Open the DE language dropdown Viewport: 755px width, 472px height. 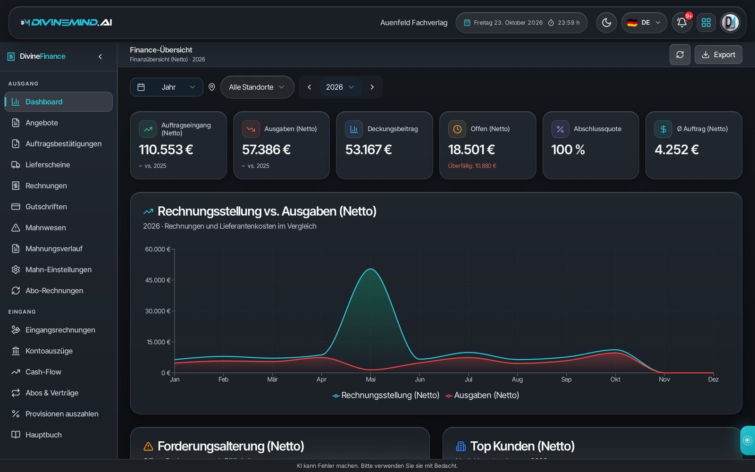644,23
